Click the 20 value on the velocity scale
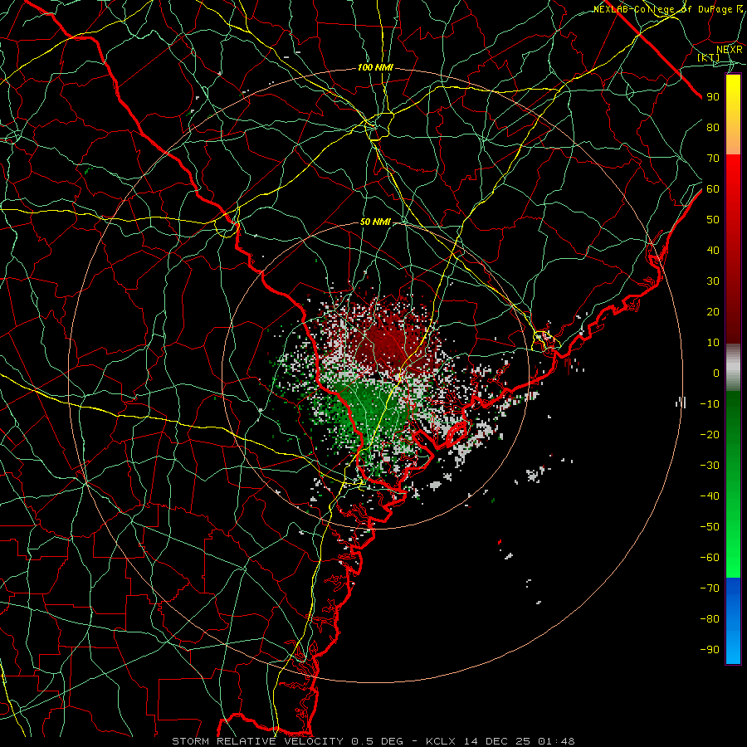The image size is (747, 747). [713, 311]
